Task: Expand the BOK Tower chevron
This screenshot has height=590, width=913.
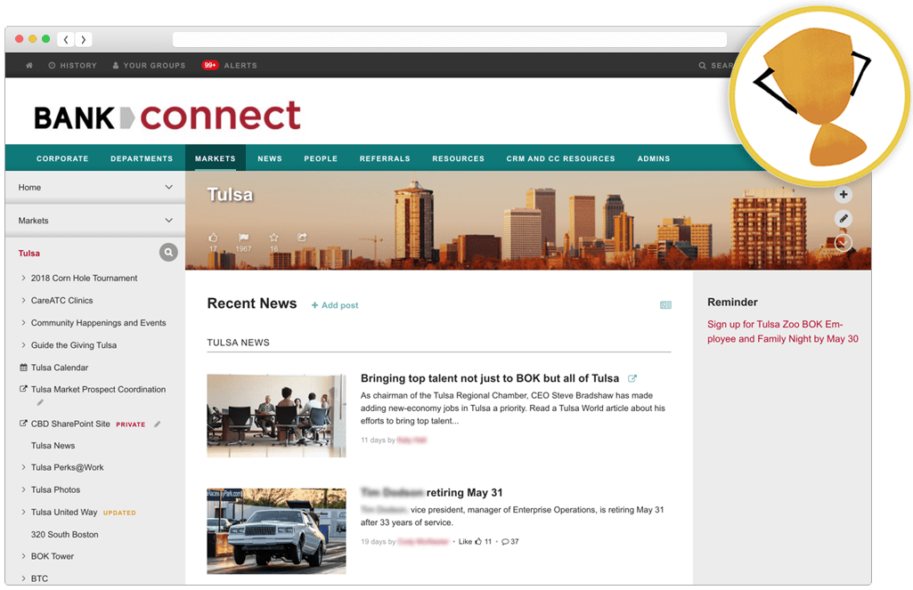Action: 23,556
